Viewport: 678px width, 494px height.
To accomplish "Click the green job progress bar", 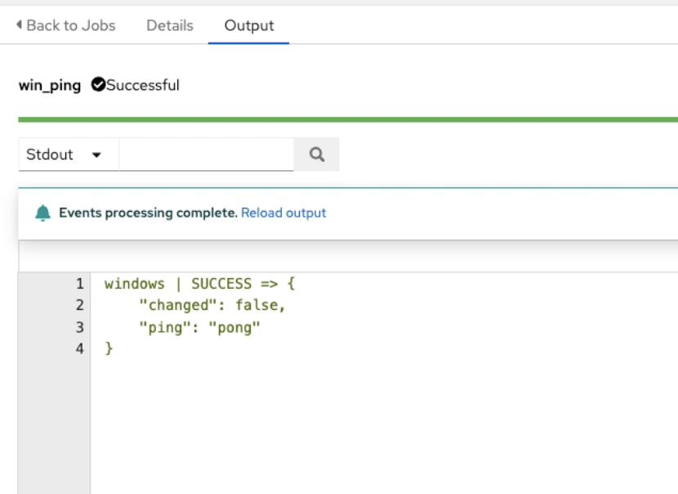I will click(348, 119).
